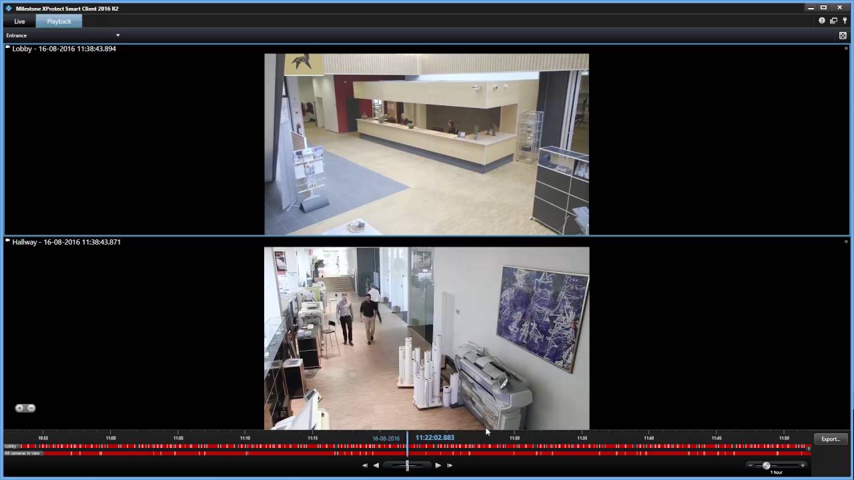854x480 pixels.
Task: Click the 11:22:02.883 current time display
Action: [435, 438]
